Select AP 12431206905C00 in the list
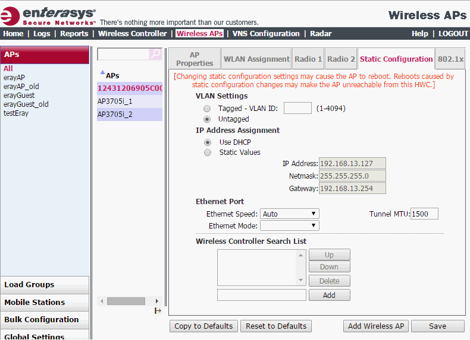Viewport: 470px width, 340px height. tap(130, 88)
